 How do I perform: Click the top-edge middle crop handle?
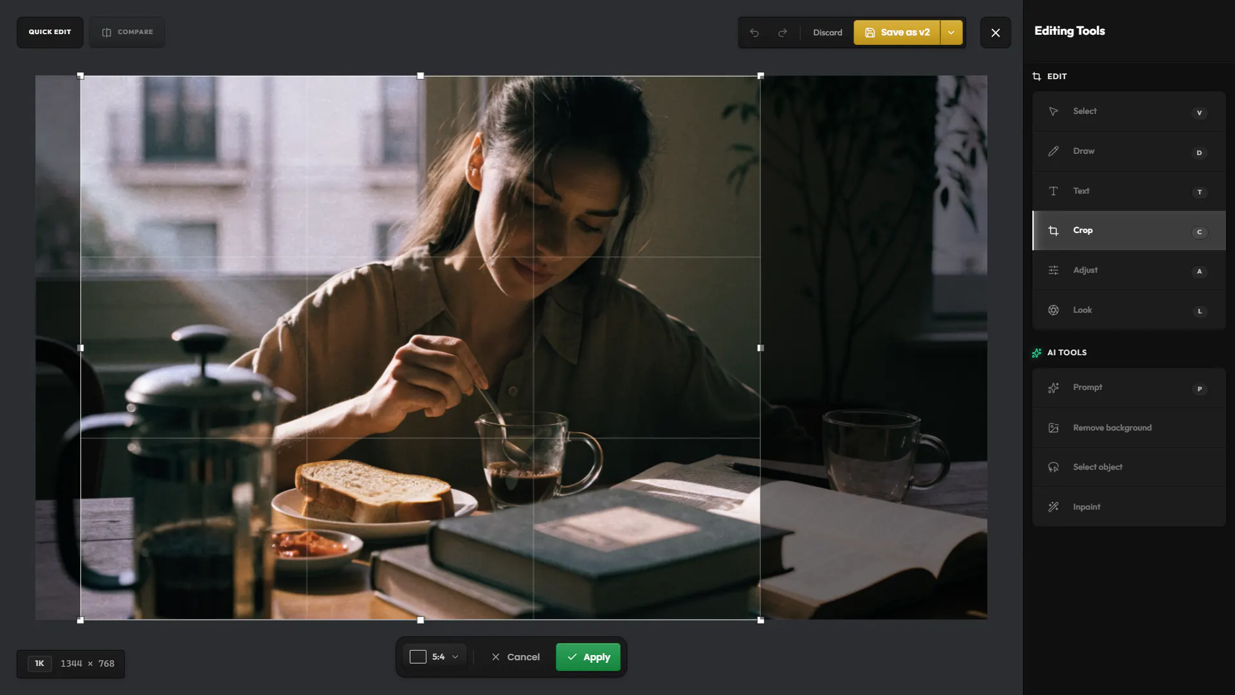[x=421, y=76]
